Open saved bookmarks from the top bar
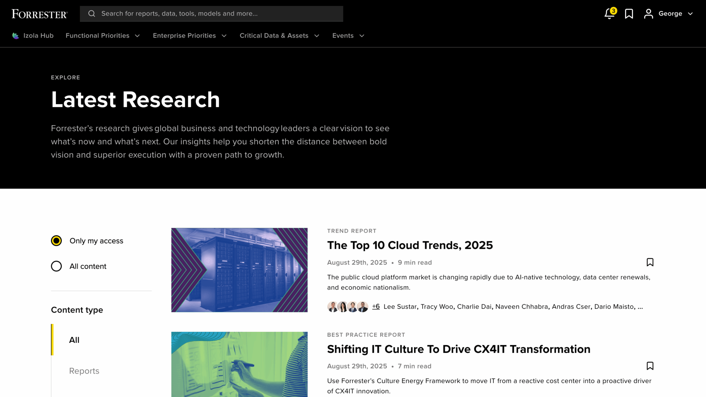 pyautogui.click(x=629, y=13)
